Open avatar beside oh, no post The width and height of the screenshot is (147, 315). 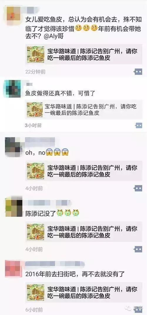(x=13, y=147)
